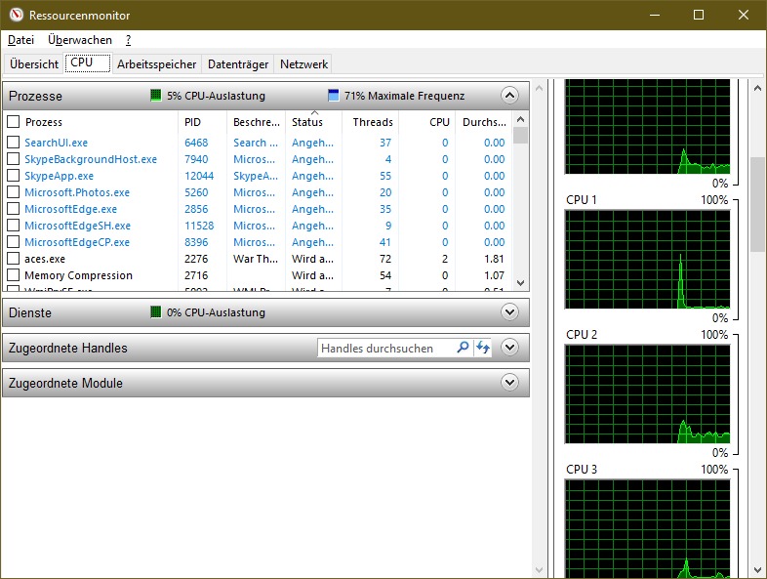Image resolution: width=767 pixels, height=579 pixels.
Task: Expand the Zugeordnete Module section
Action: (509, 382)
